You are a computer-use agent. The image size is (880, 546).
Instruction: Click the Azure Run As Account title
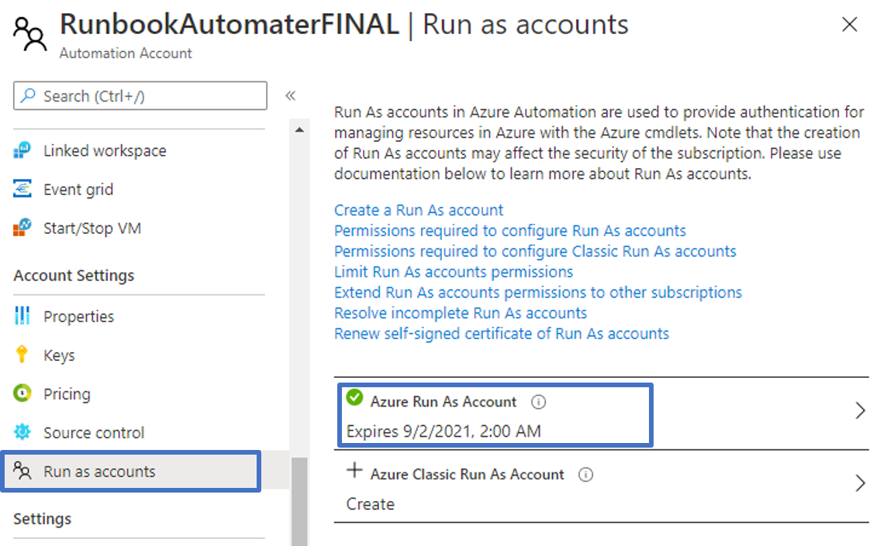coord(443,402)
